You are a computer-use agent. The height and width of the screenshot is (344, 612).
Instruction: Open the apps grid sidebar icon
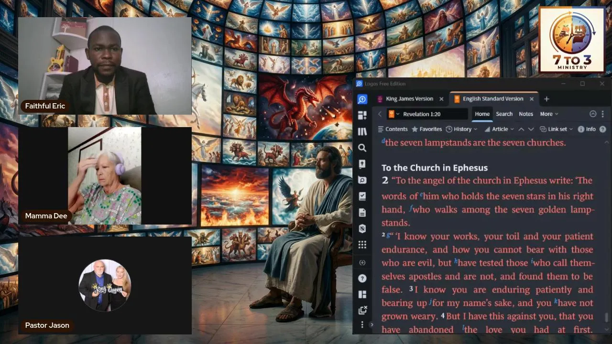(362, 245)
